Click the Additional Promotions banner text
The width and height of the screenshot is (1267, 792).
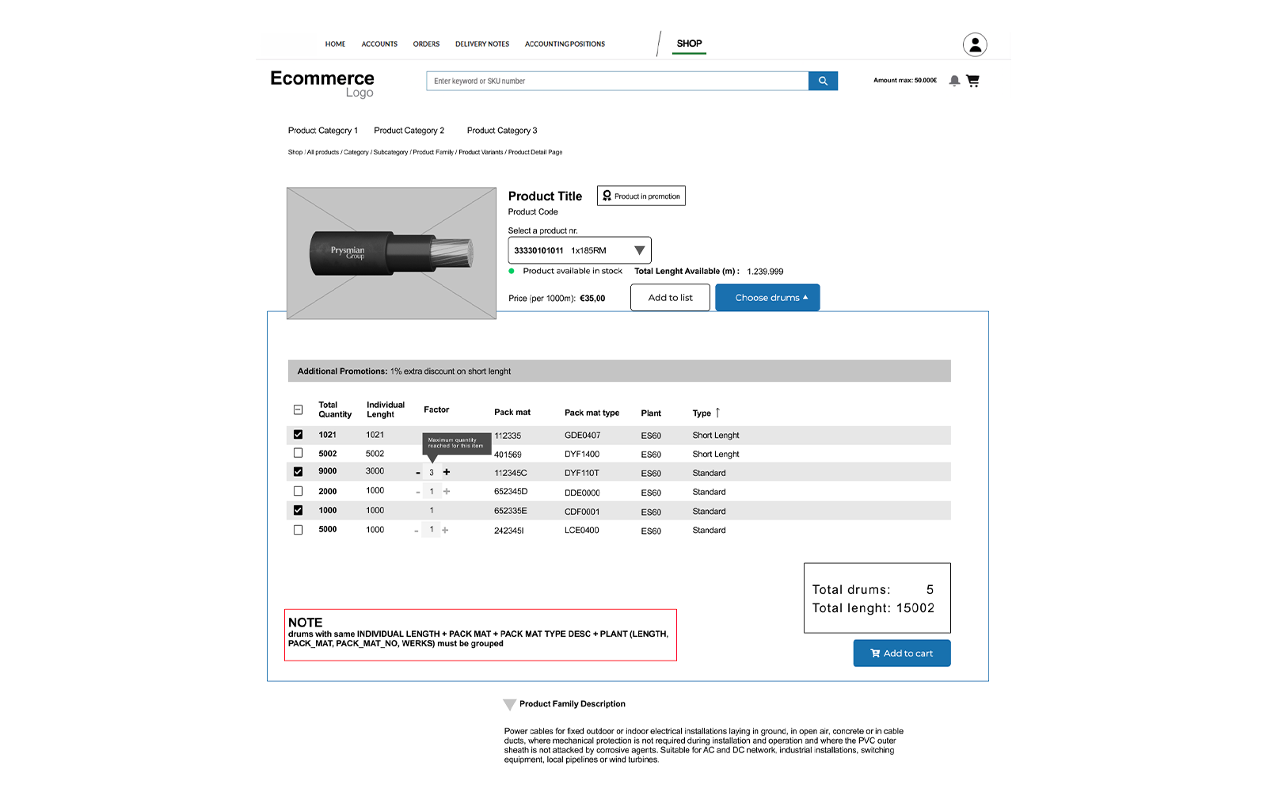(404, 371)
